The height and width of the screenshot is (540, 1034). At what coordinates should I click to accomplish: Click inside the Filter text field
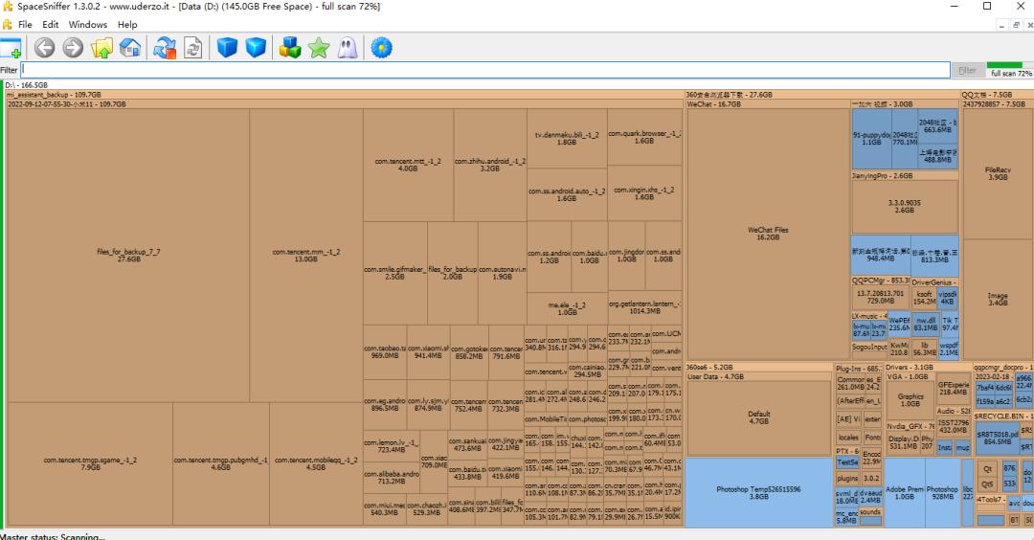[x=479, y=70]
